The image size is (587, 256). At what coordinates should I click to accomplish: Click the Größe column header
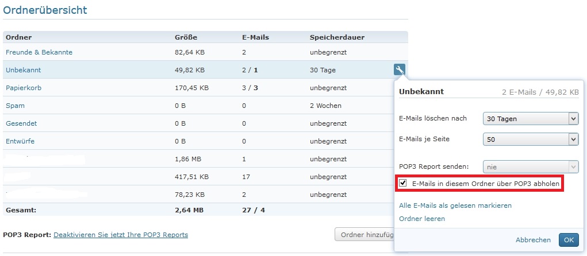pyautogui.click(x=186, y=37)
